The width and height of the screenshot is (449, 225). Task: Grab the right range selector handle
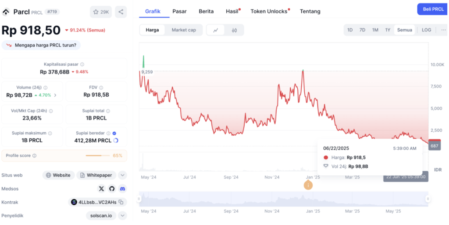tap(428, 199)
